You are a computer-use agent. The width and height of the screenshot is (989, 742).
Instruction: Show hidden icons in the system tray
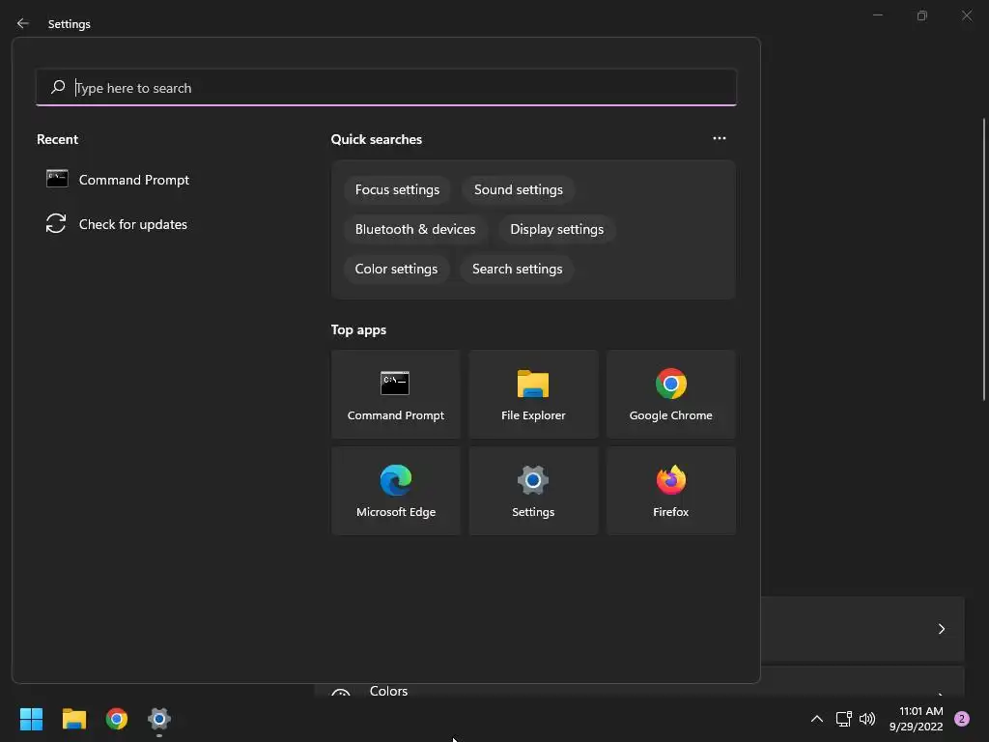click(x=816, y=719)
